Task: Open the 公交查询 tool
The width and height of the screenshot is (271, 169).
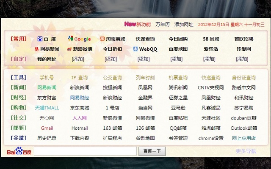Action: (112, 78)
